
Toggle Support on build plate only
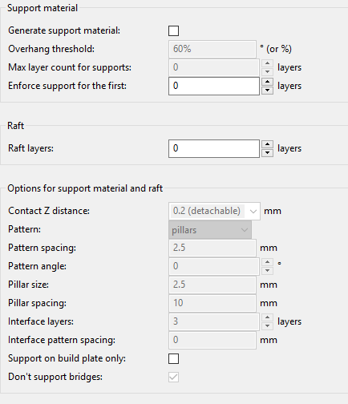(173, 358)
